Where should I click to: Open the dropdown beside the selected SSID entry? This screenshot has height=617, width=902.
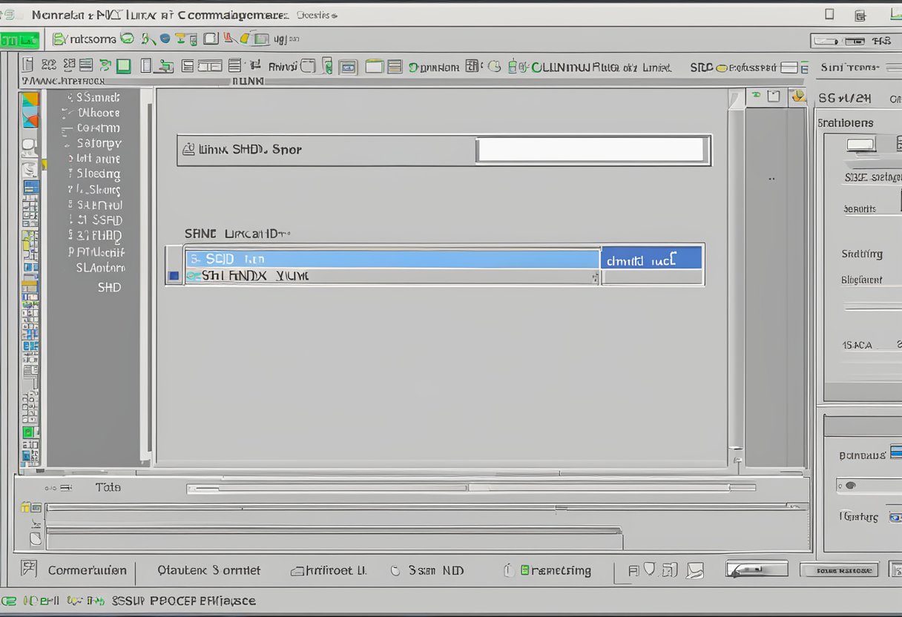click(x=651, y=258)
